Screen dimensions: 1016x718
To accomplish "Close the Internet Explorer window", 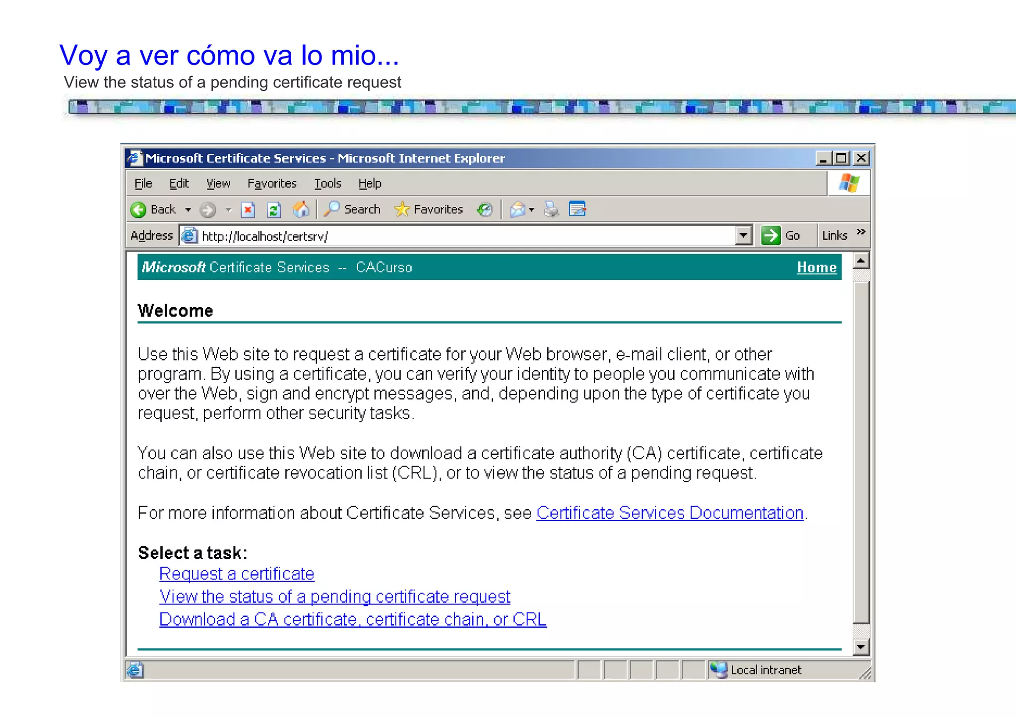I will point(861,158).
